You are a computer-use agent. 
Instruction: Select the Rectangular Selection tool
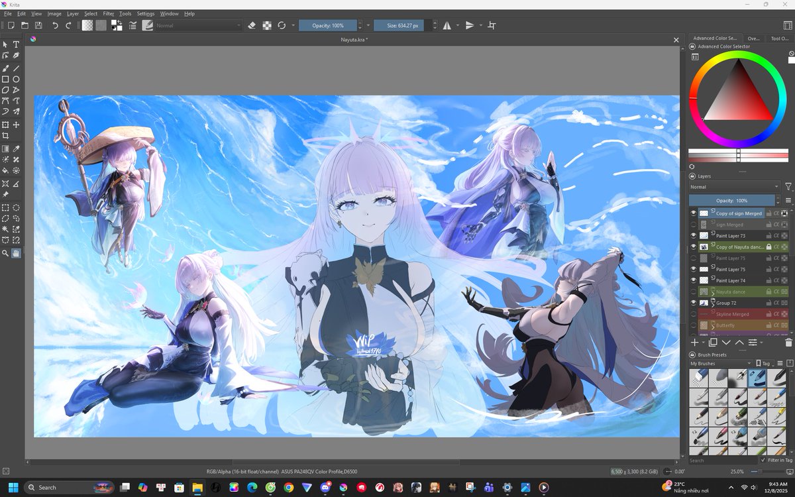pyautogui.click(x=5, y=207)
